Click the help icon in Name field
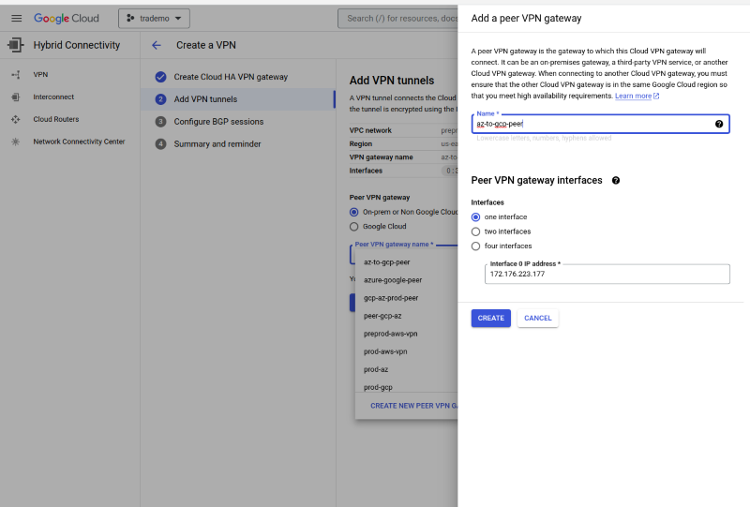The width and height of the screenshot is (750, 507). [x=719, y=124]
